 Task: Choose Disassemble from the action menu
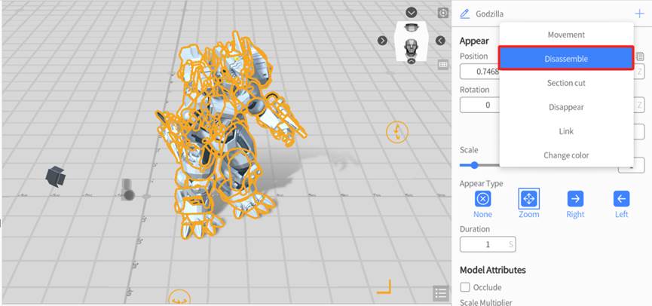pyautogui.click(x=566, y=59)
